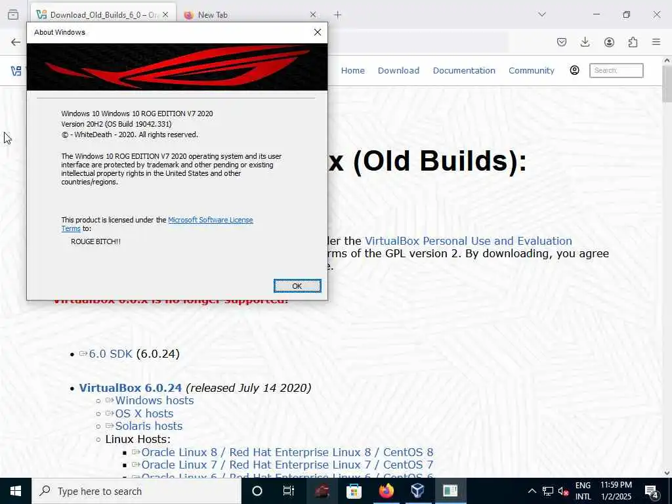
Task: Focus the VirtualBox site Search field
Action: click(x=616, y=70)
